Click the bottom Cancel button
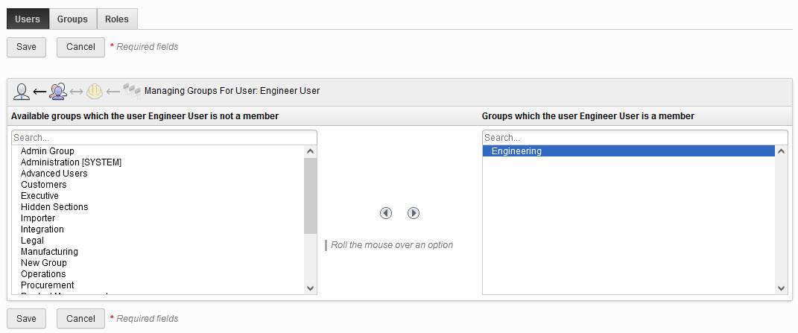798x333 pixels. [x=80, y=319]
